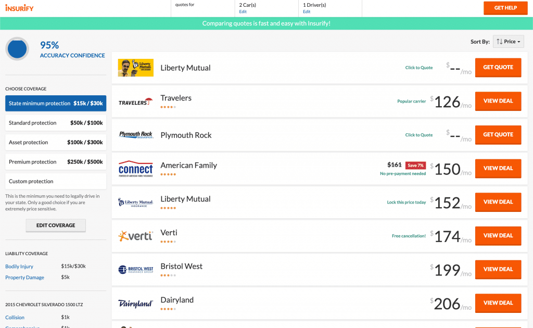
Task: Click the Insurify logo
Action: point(19,7)
